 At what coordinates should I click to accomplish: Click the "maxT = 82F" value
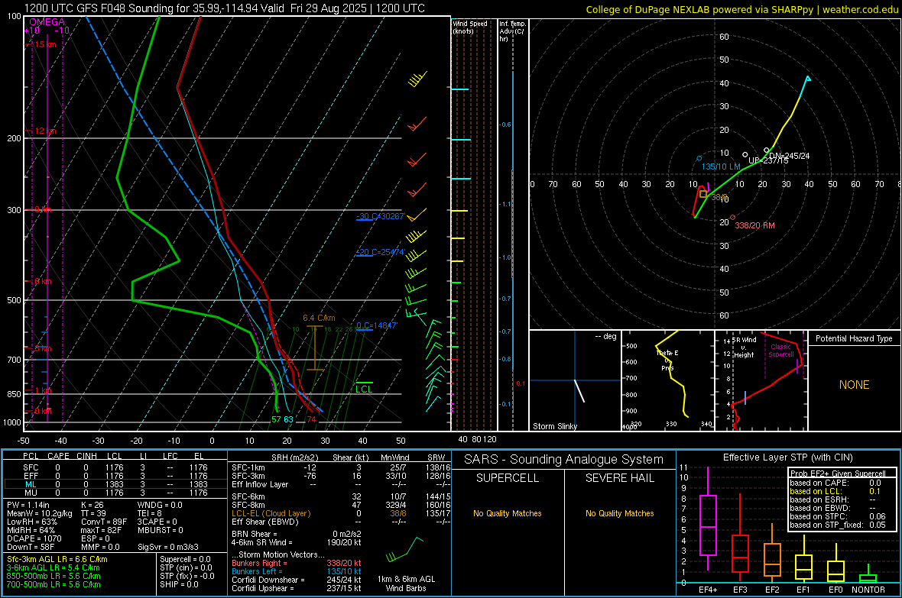point(101,530)
